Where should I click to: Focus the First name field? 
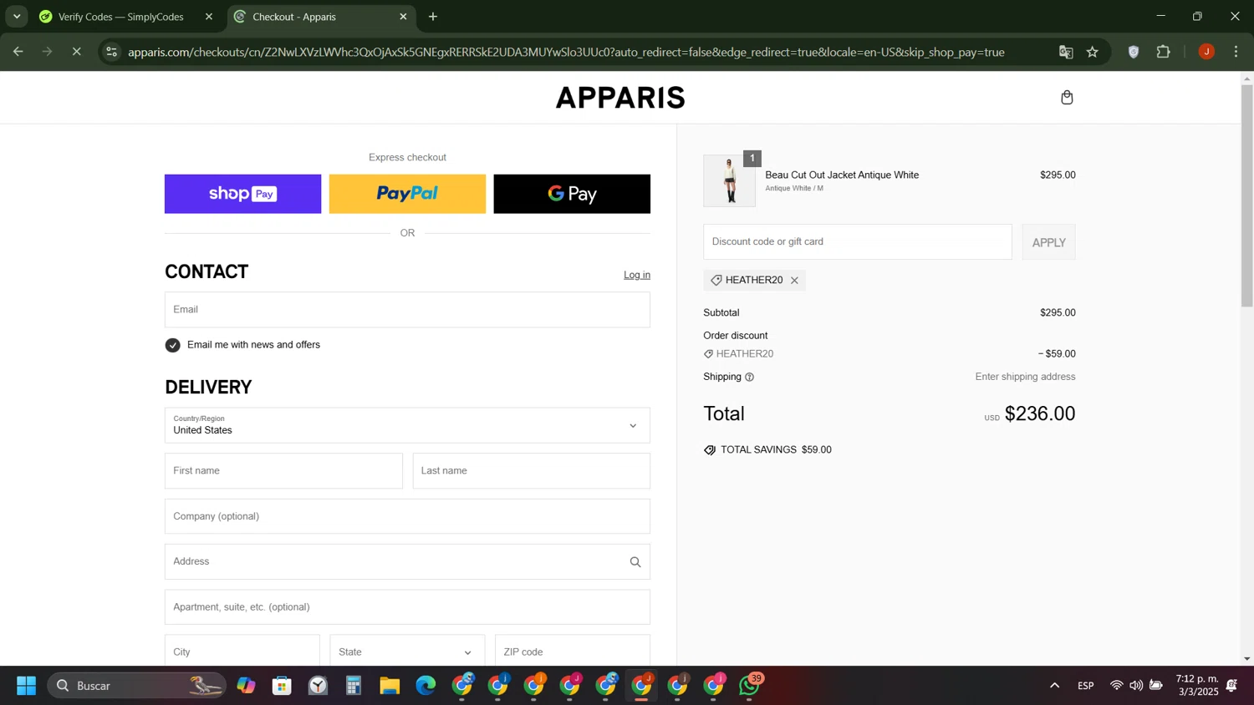[x=283, y=471]
